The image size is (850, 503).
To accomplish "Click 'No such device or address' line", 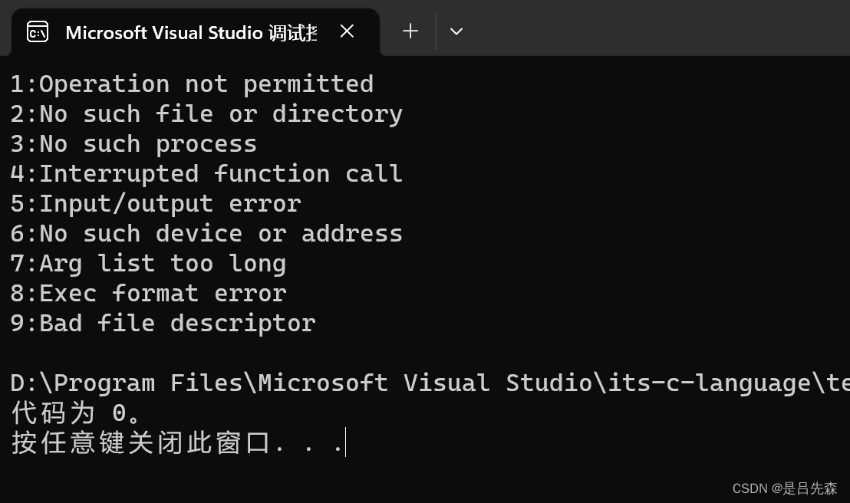I will point(206,233).
